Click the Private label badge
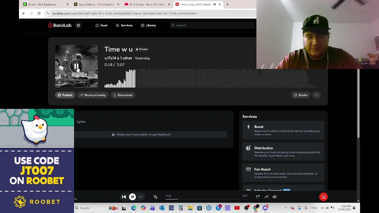The image size is (379, 213). (142, 49)
